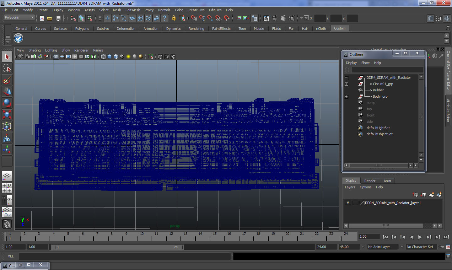The height and width of the screenshot is (270, 452).
Task: Click the Play forwards button
Action: [x=420, y=237]
